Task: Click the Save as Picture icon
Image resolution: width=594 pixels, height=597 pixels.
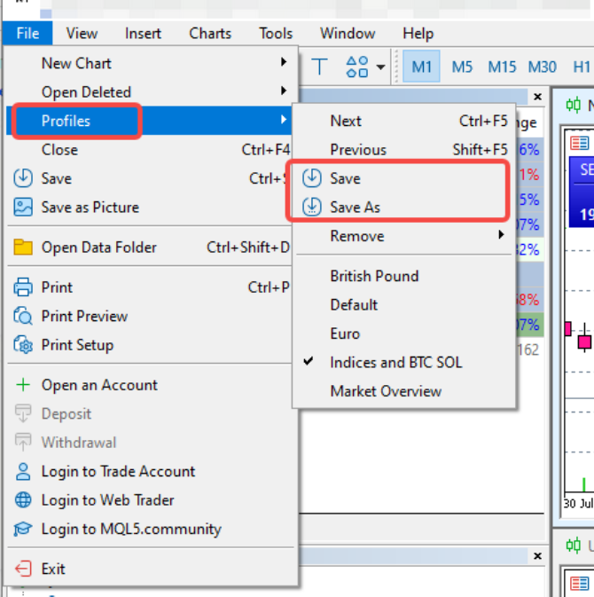Action: pos(23,207)
